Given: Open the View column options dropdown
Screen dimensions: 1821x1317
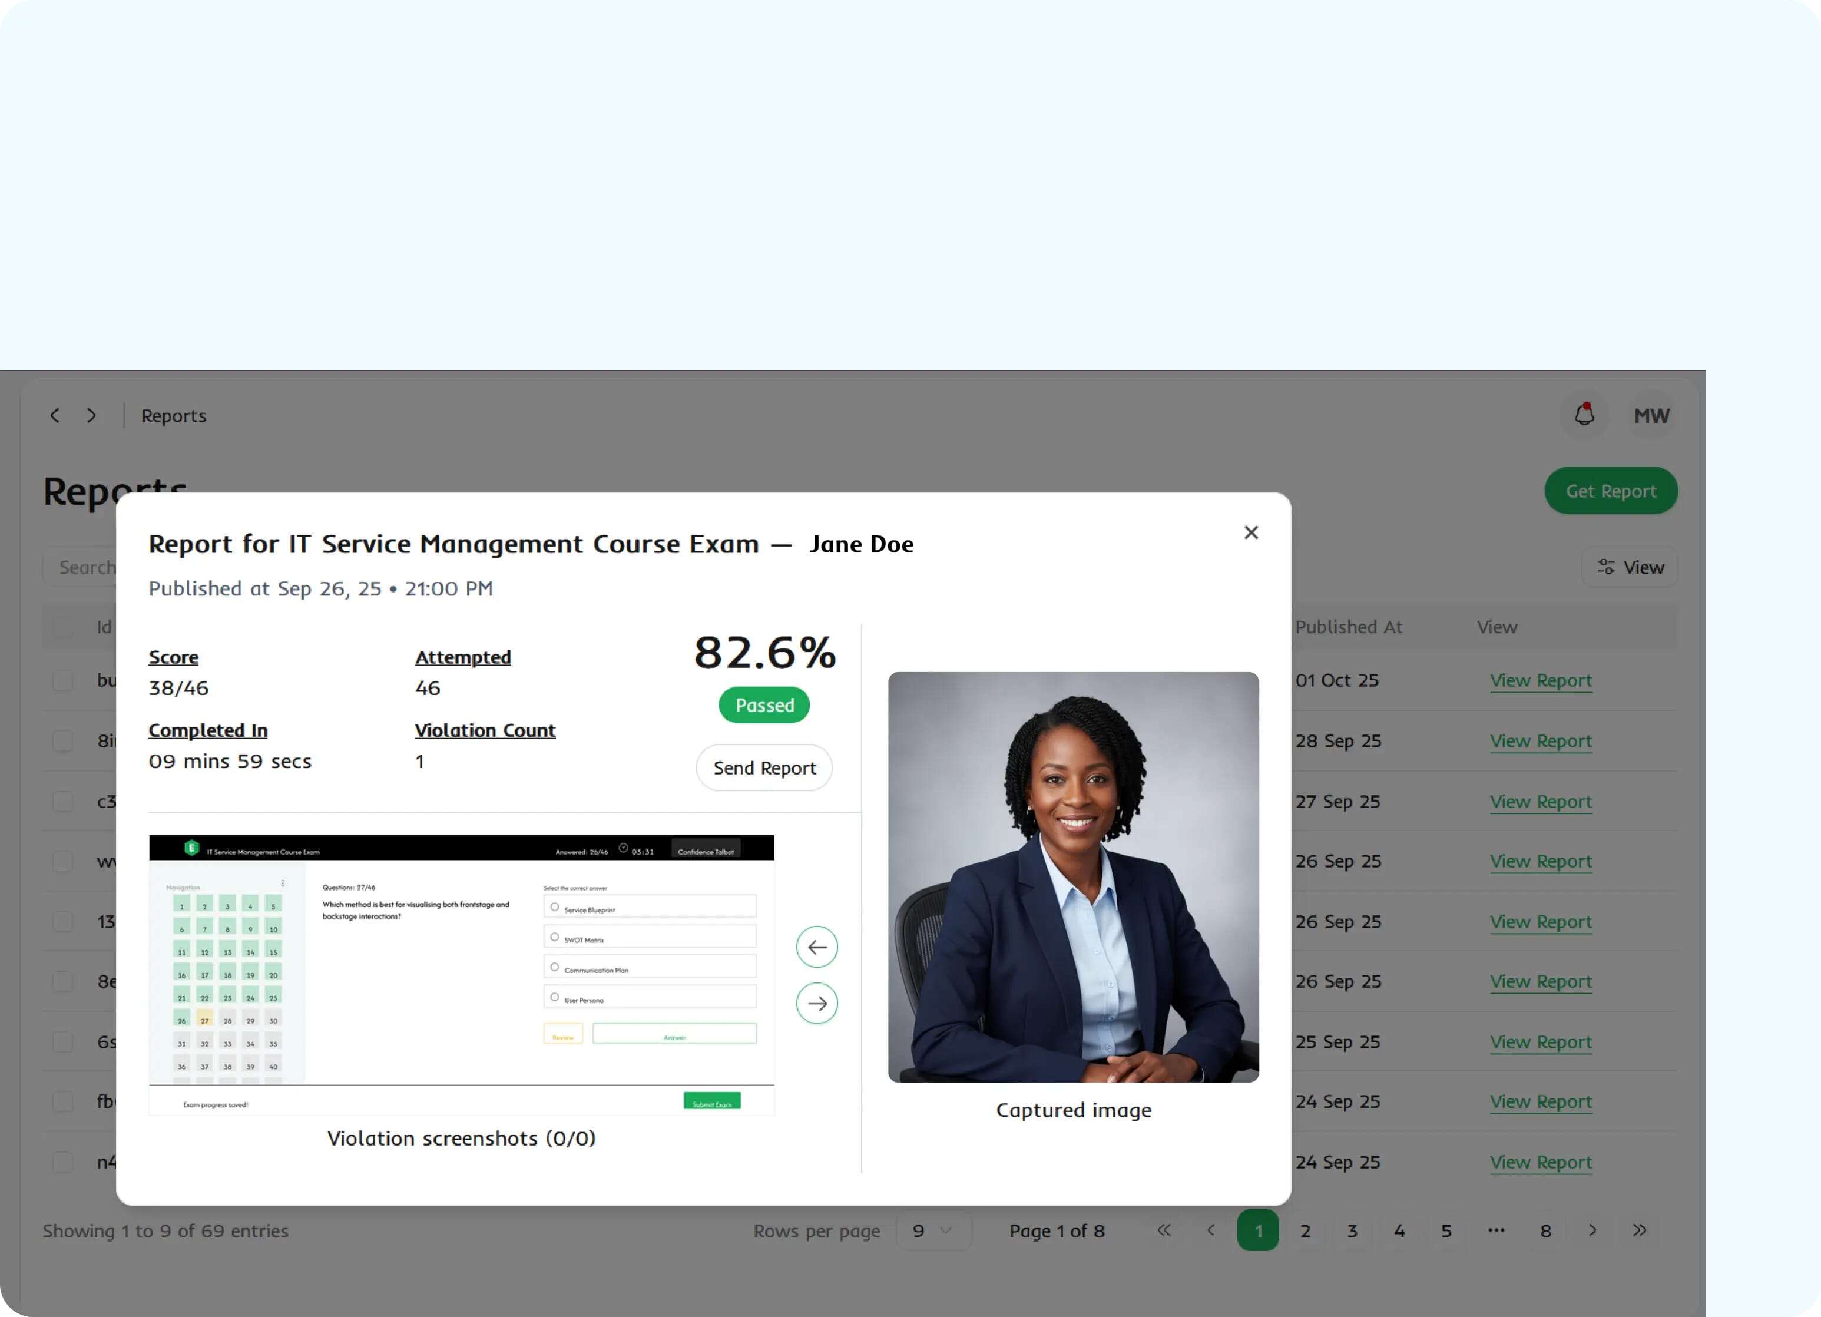Looking at the screenshot, I should [1629, 567].
